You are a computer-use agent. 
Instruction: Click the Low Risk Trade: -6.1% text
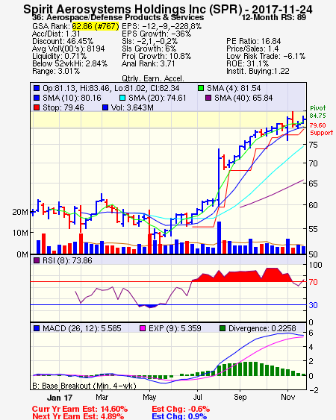(266, 56)
